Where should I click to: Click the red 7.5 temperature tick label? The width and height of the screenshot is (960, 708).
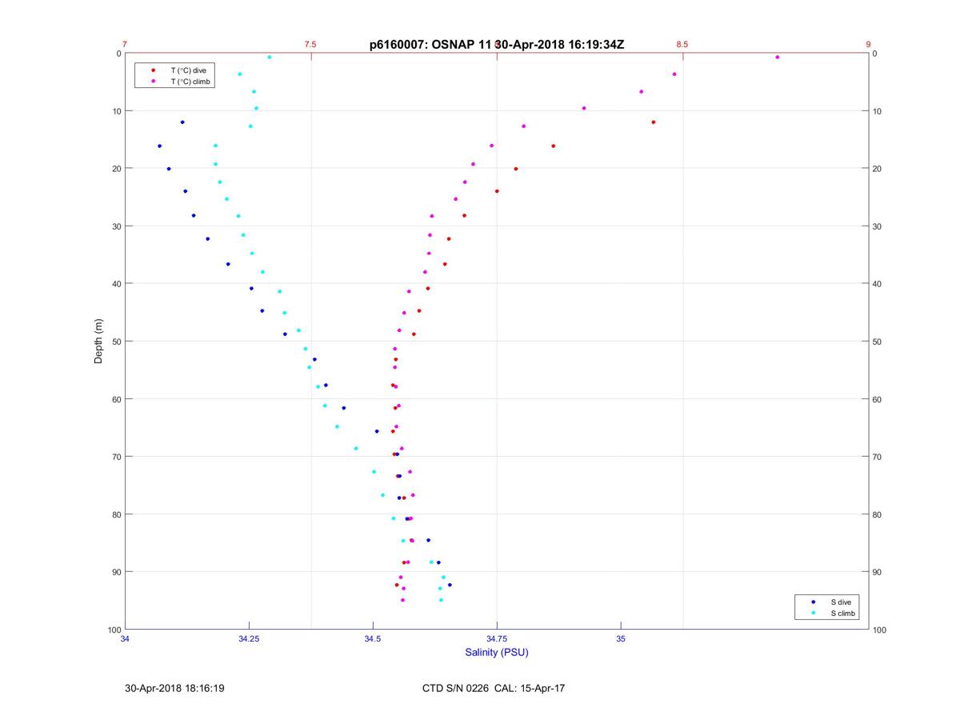click(x=310, y=45)
